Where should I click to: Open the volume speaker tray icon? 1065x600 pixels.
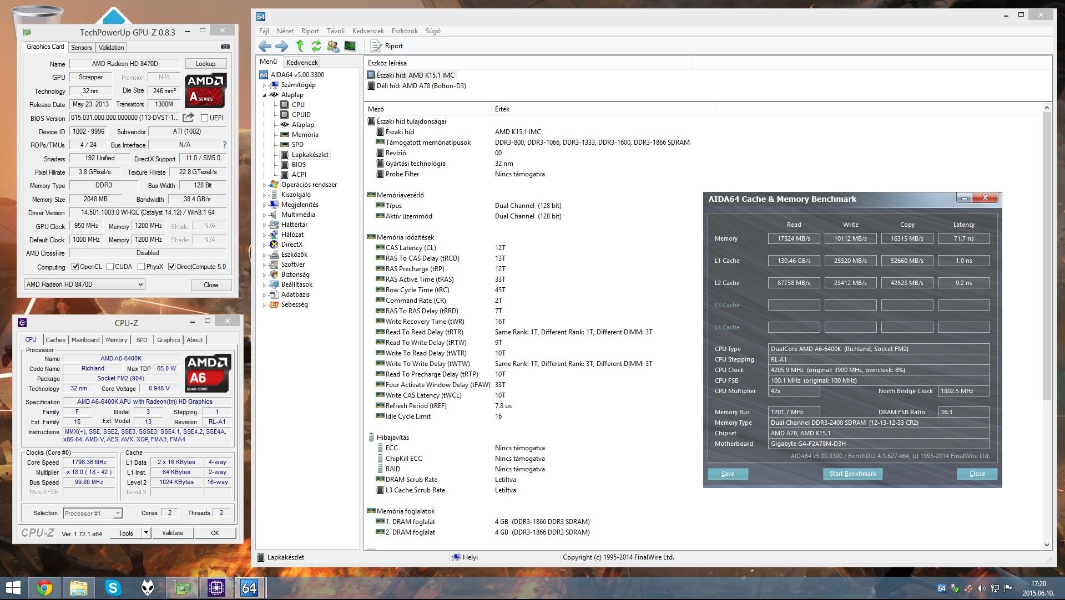982,588
